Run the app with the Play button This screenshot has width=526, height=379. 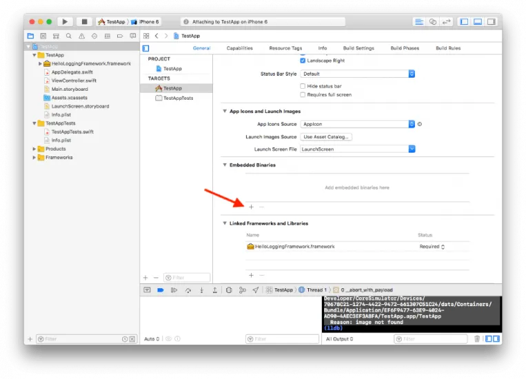coord(65,22)
